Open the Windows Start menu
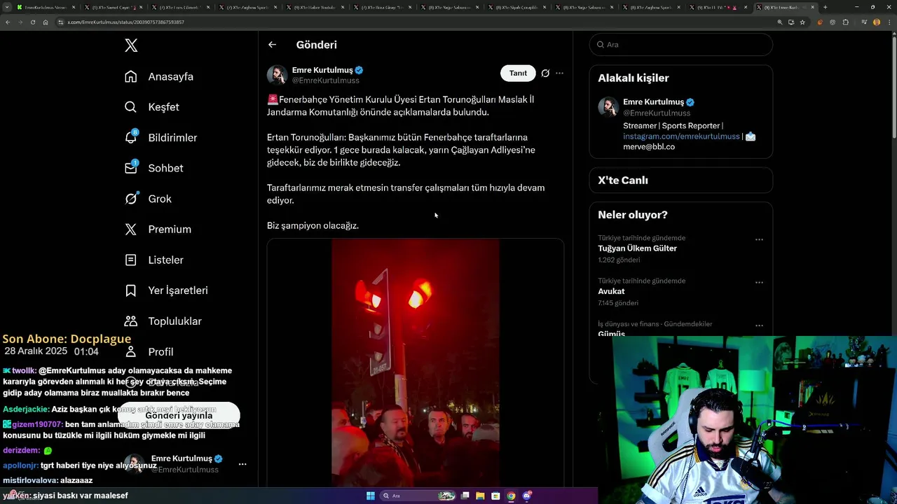 [x=371, y=496]
